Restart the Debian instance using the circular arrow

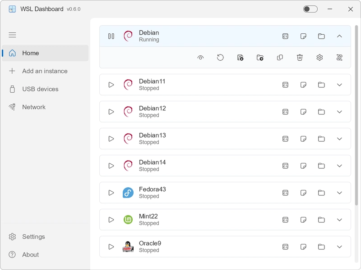tap(220, 58)
